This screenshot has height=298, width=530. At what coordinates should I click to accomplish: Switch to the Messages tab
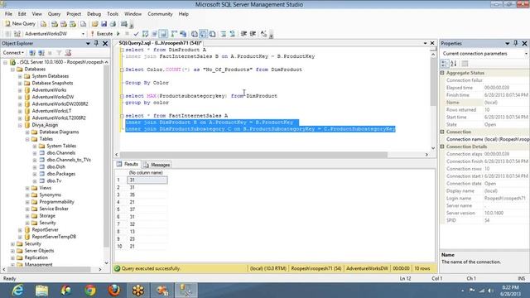[157, 165]
